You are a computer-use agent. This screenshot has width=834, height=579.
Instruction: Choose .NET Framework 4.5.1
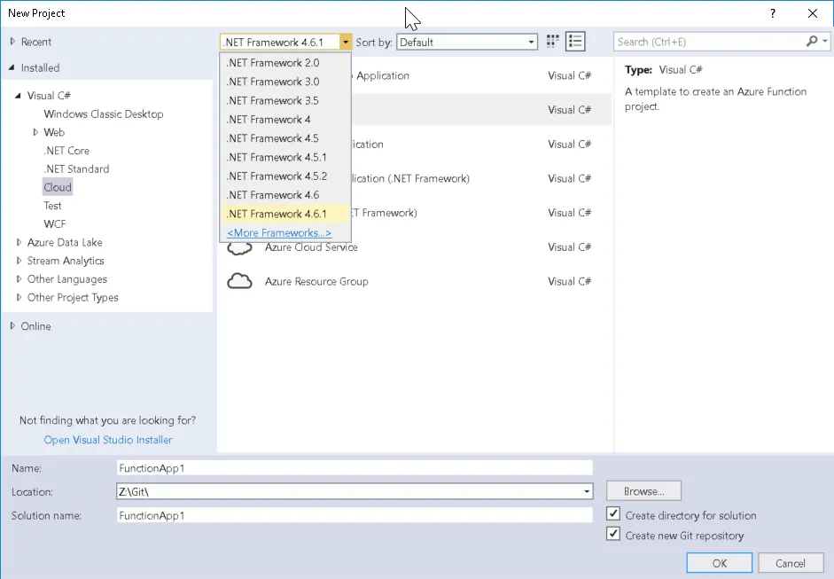[x=285, y=157]
